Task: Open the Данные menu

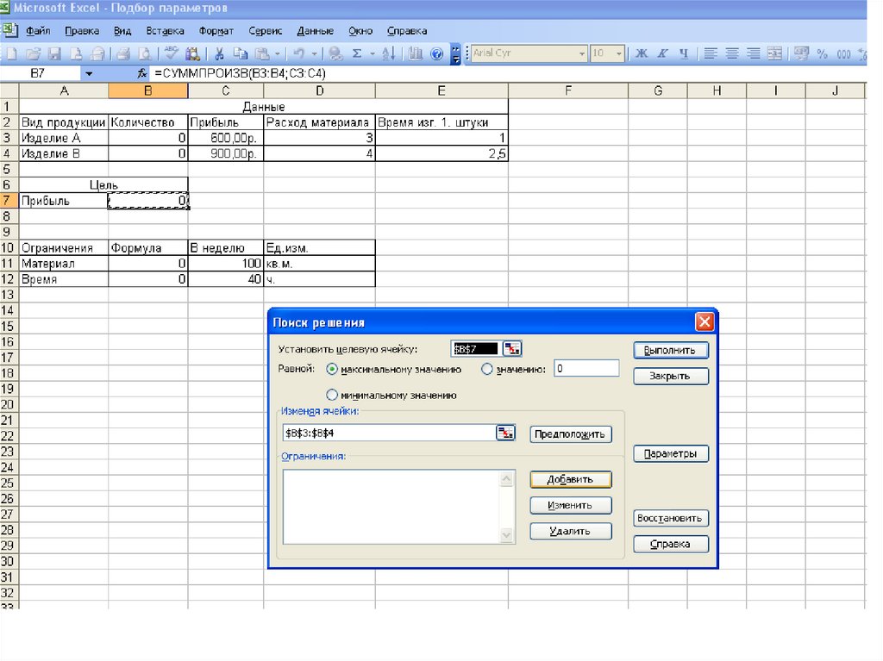Action: point(315,31)
